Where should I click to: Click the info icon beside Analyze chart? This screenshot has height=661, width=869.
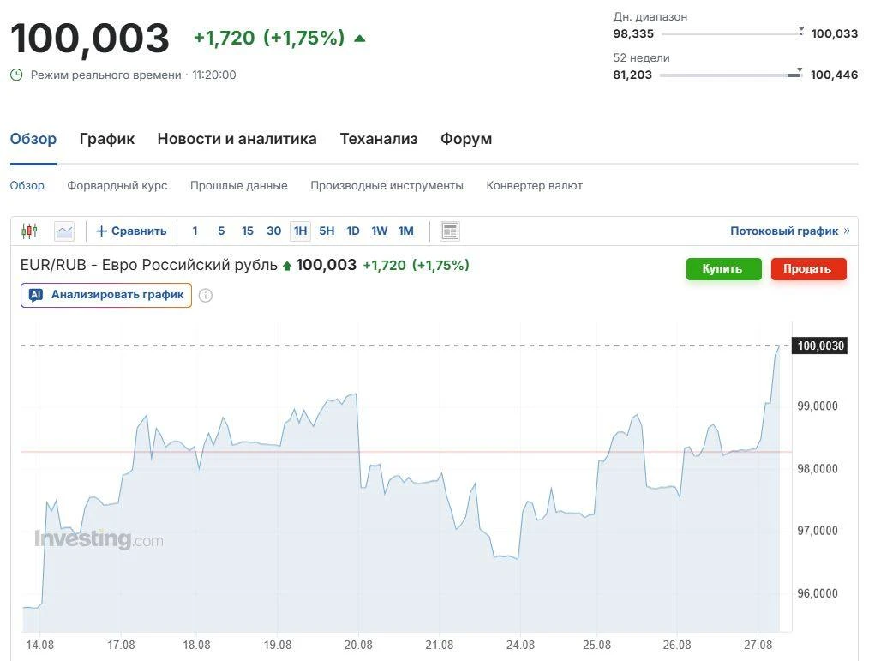(x=206, y=296)
